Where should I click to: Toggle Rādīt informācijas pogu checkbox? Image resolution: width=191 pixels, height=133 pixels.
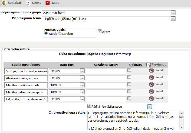[x=89, y=106]
